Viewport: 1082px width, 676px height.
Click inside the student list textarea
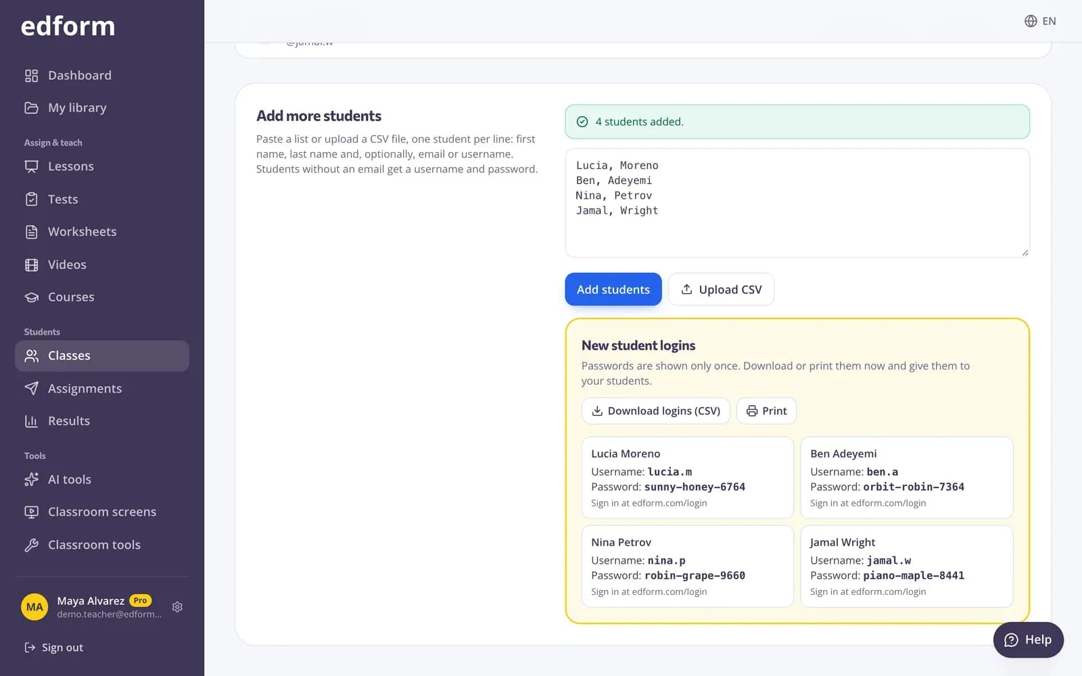click(797, 203)
